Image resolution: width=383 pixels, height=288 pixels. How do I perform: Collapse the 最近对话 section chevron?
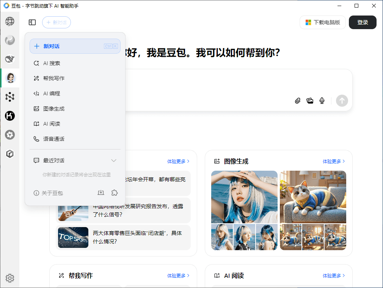[x=114, y=160]
